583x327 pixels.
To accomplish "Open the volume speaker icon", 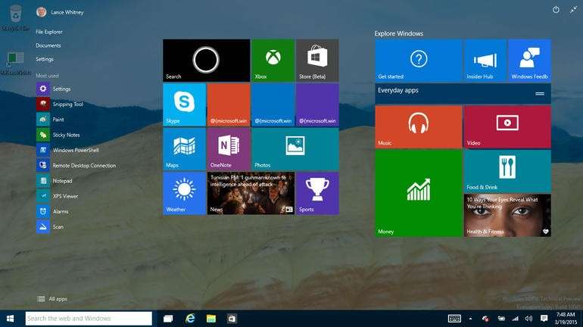I will [528, 319].
